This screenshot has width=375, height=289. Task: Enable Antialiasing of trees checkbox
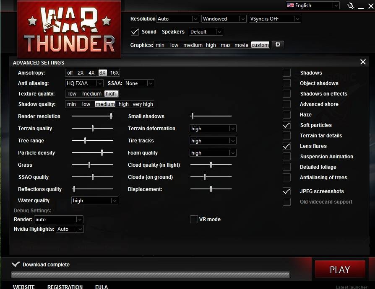[286, 178]
